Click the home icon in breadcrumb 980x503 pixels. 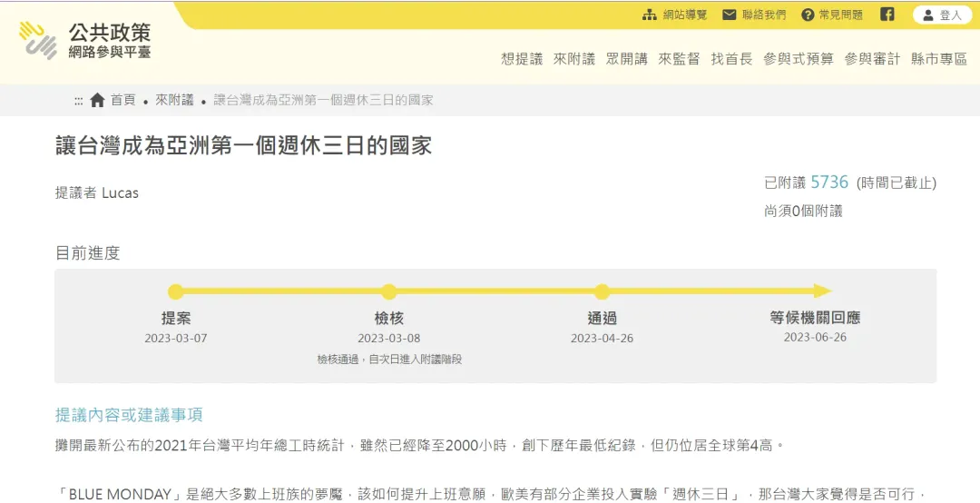97,100
